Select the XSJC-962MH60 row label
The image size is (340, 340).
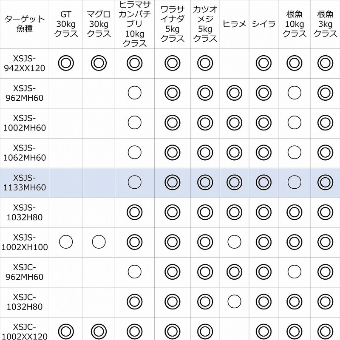point(24,271)
